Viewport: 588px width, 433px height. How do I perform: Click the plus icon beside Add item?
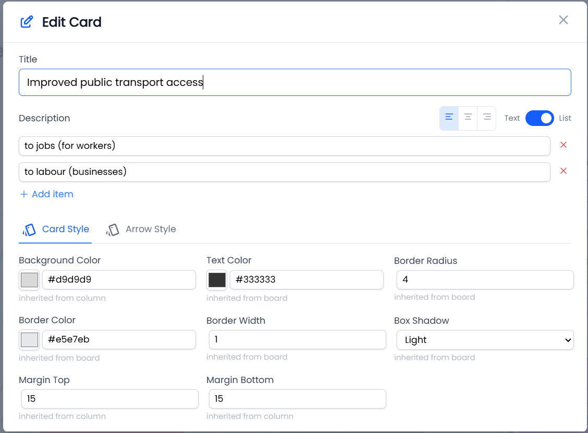(23, 194)
